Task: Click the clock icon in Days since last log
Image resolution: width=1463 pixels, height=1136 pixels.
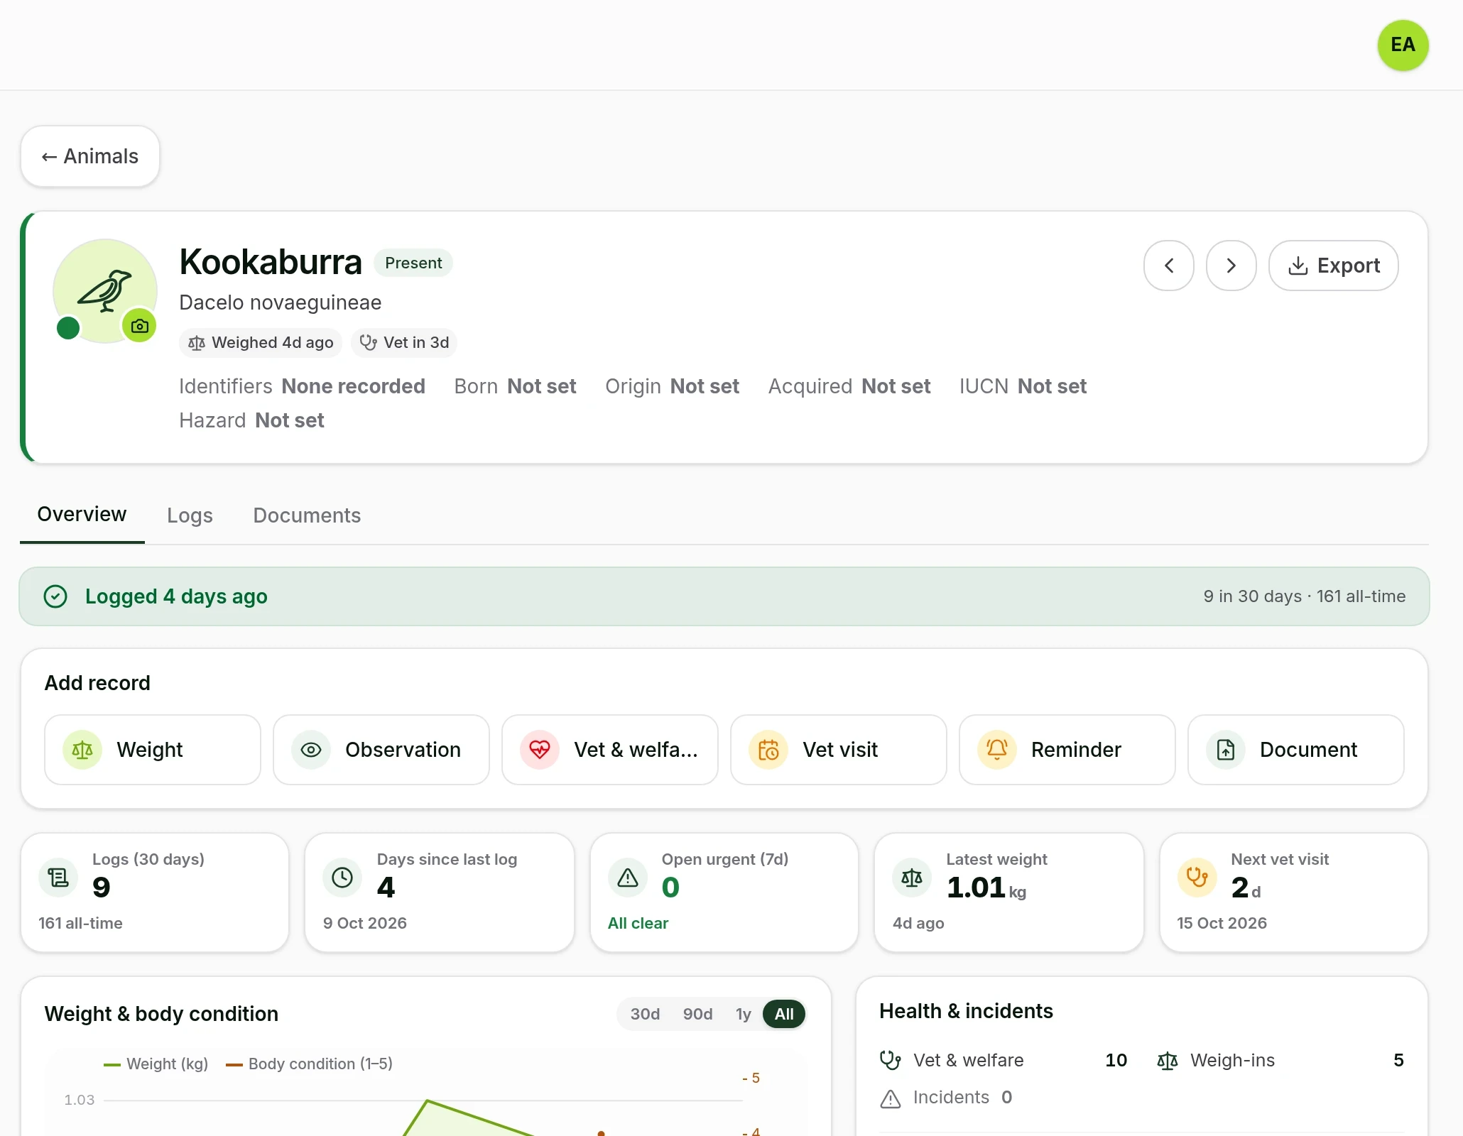Action: click(342, 878)
